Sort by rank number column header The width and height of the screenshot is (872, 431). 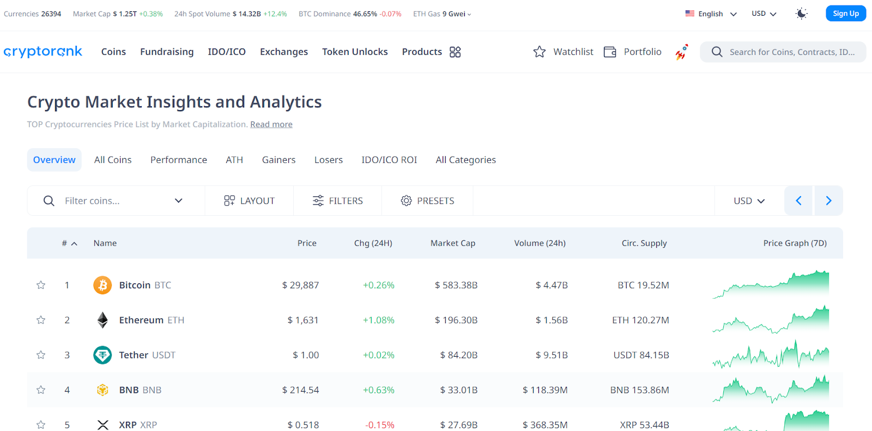pyautogui.click(x=69, y=243)
